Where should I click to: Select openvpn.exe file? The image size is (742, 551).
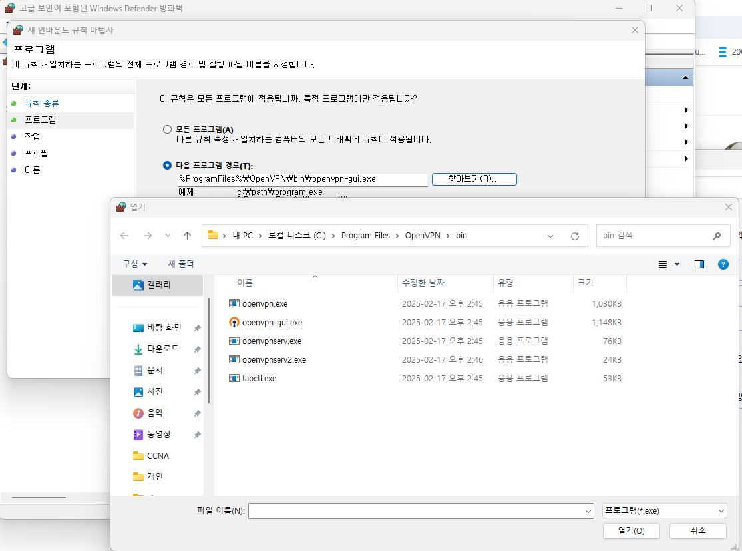[265, 304]
